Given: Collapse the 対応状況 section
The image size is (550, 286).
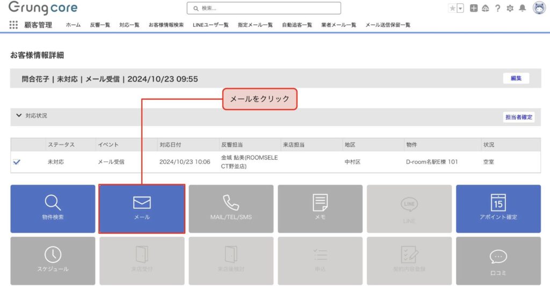Looking at the screenshot, I should tap(19, 115).
